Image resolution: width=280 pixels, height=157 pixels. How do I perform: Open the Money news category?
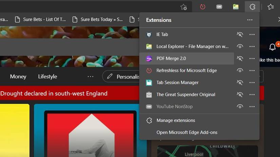pyautogui.click(x=18, y=77)
